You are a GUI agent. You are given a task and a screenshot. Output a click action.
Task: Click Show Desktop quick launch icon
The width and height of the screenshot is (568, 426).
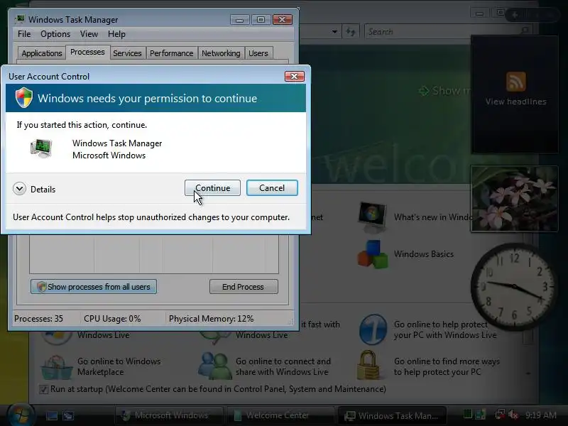point(52,415)
